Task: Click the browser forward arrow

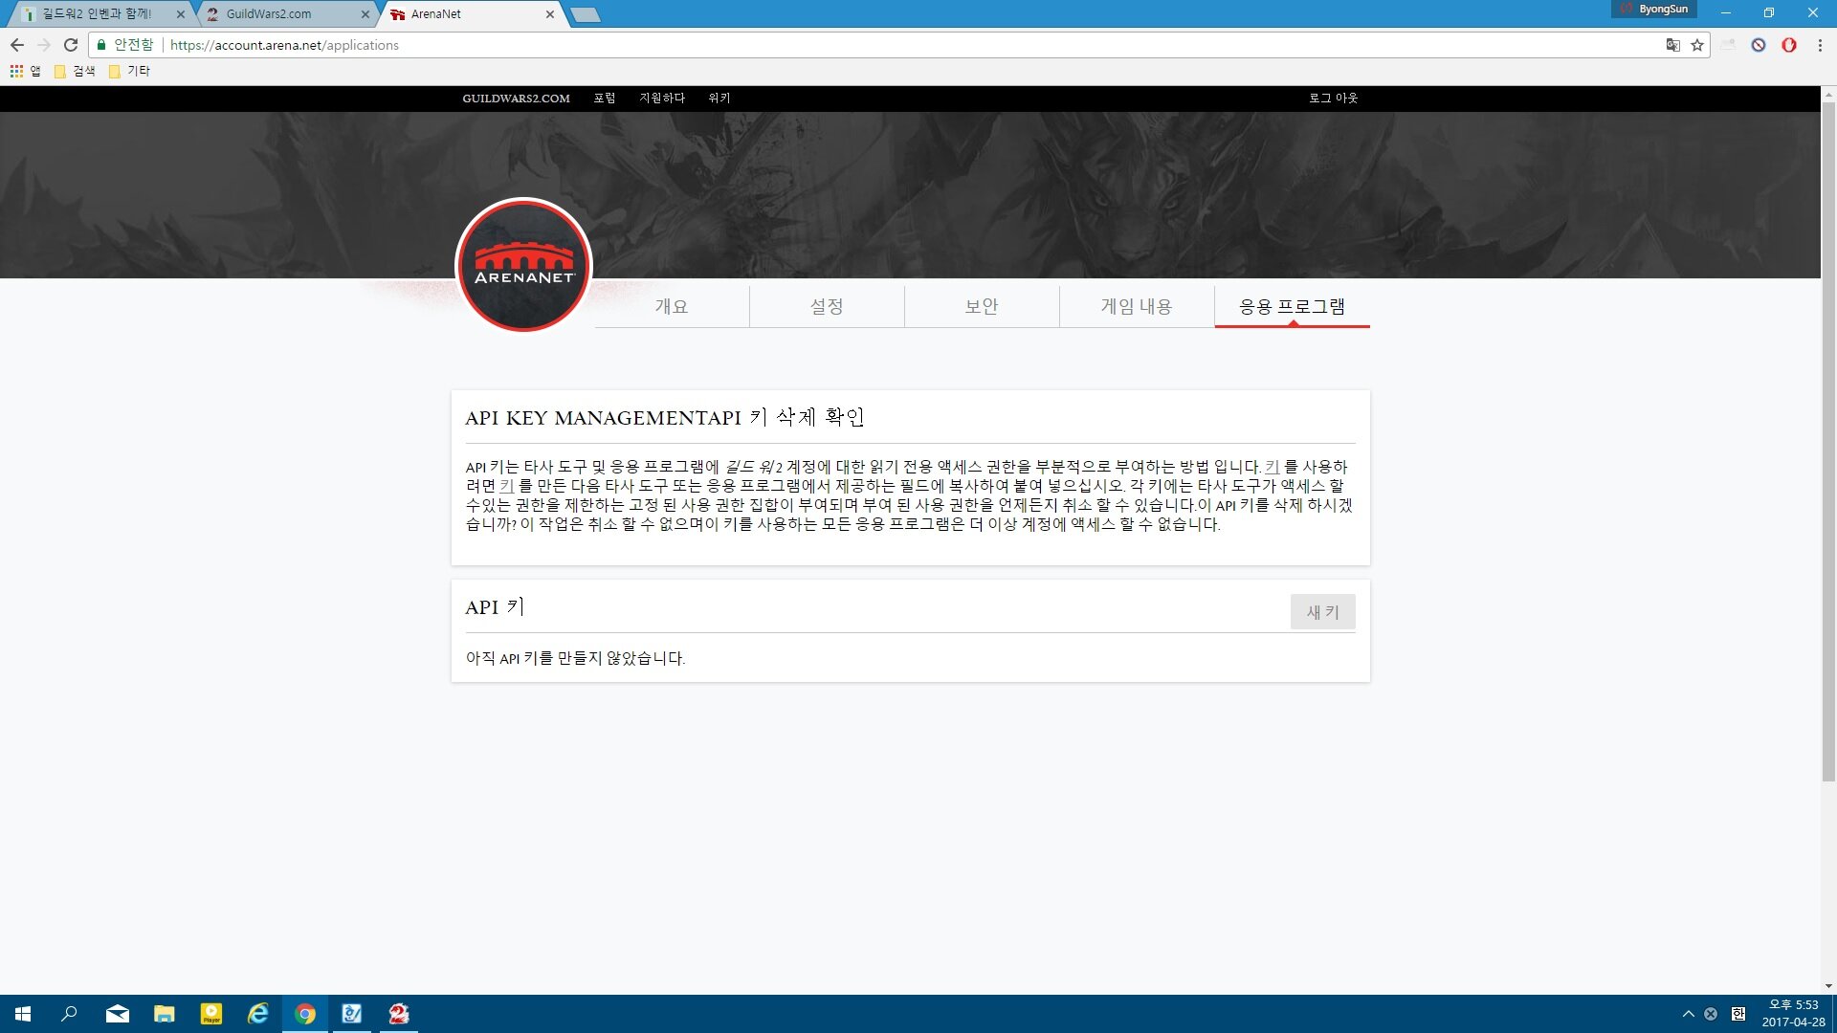Action: [x=44, y=45]
